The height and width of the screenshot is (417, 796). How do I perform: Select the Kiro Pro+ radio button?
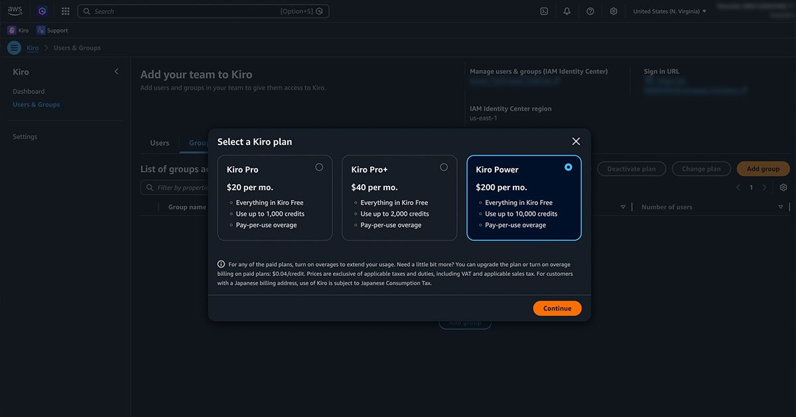[x=444, y=167]
